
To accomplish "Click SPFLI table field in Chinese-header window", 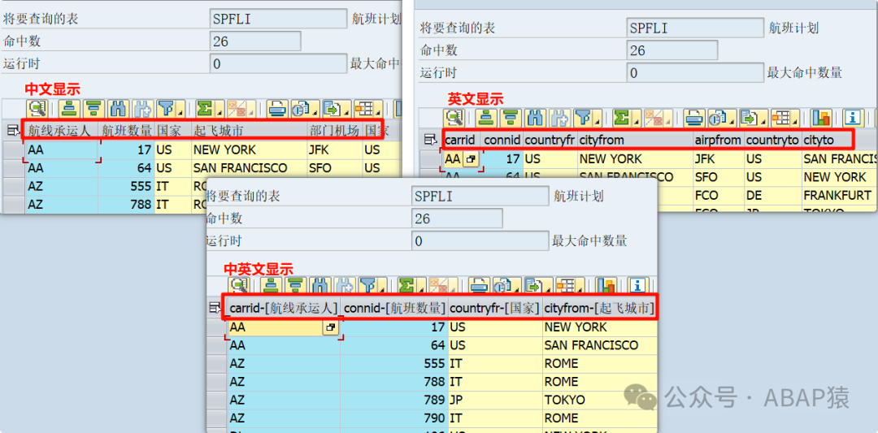I will pyautogui.click(x=279, y=19).
